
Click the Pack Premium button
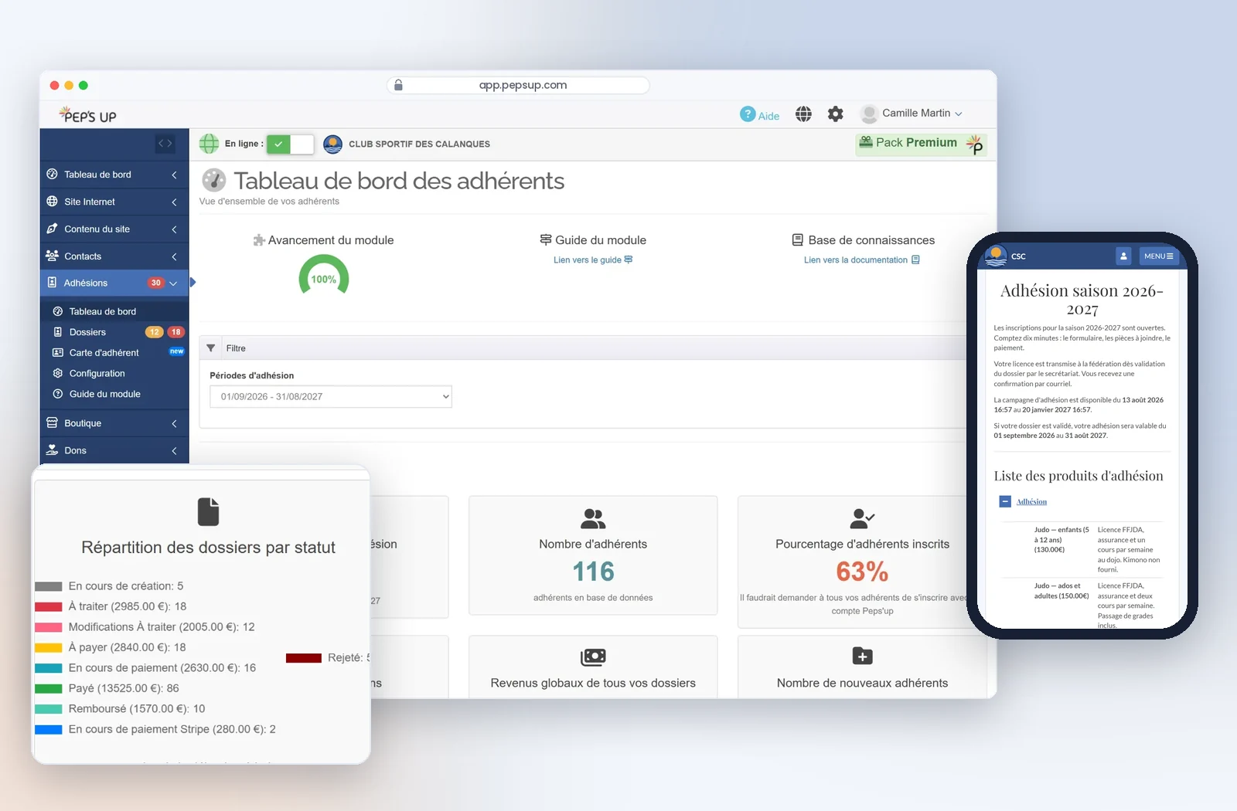[x=921, y=144]
